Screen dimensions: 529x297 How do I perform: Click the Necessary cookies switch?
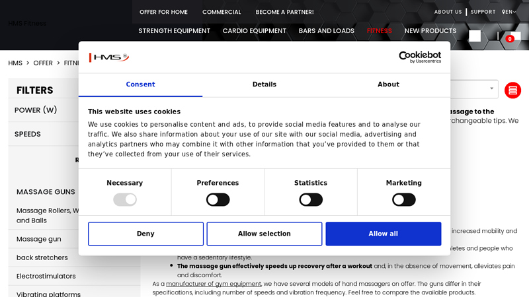point(125,200)
